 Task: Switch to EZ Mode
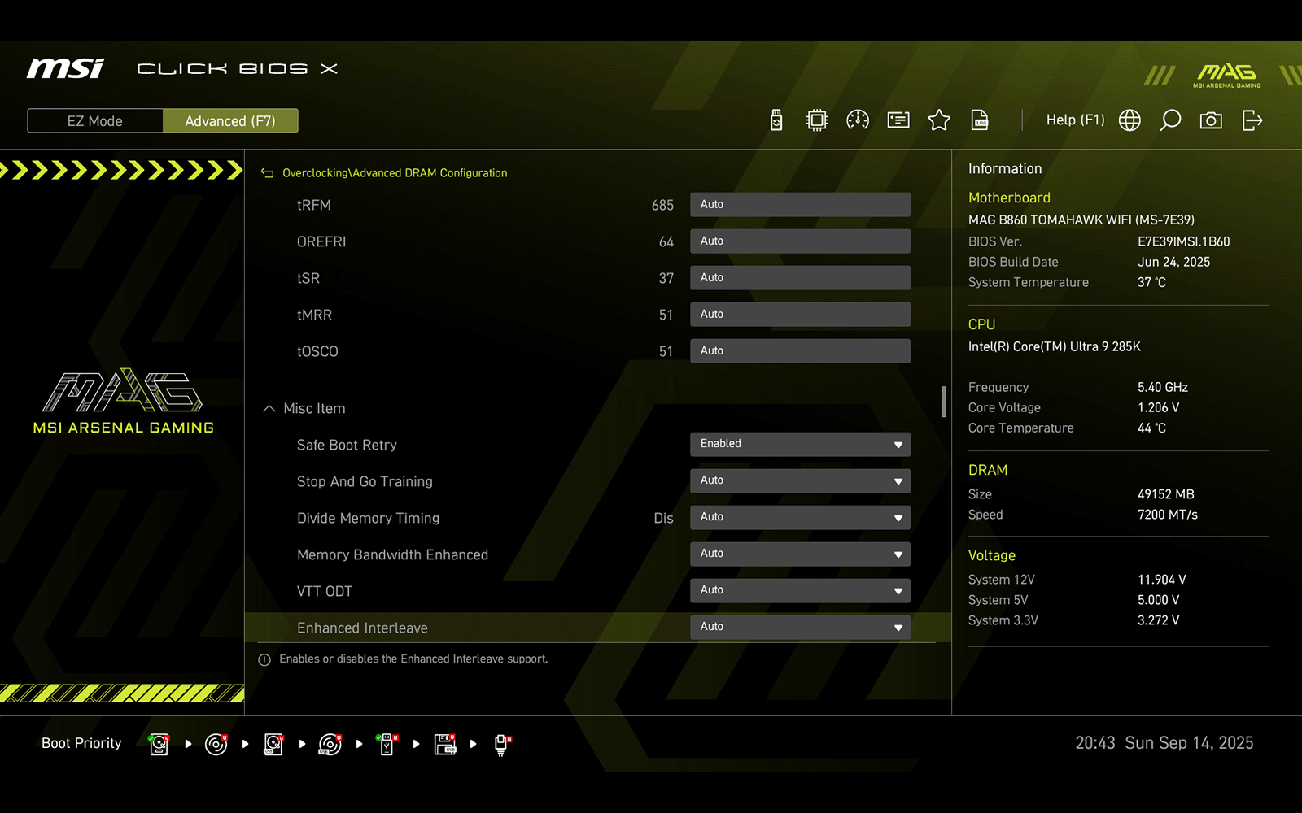coord(95,120)
